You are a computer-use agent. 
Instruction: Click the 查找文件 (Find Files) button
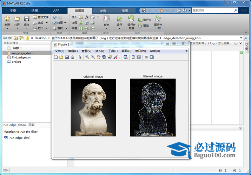pos(41,17)
